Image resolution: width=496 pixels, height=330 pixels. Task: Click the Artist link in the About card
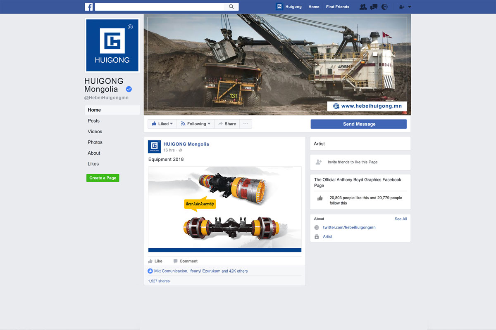(x=328, y=237)
